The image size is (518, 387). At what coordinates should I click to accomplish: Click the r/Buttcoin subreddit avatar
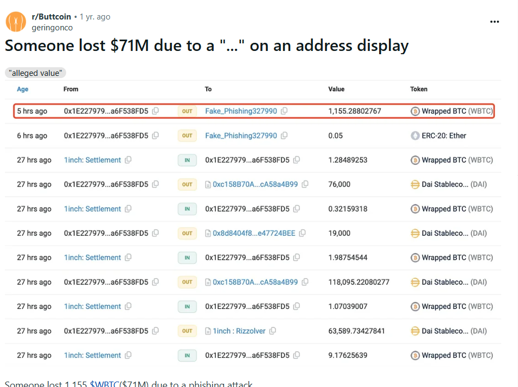click(16, 22)
